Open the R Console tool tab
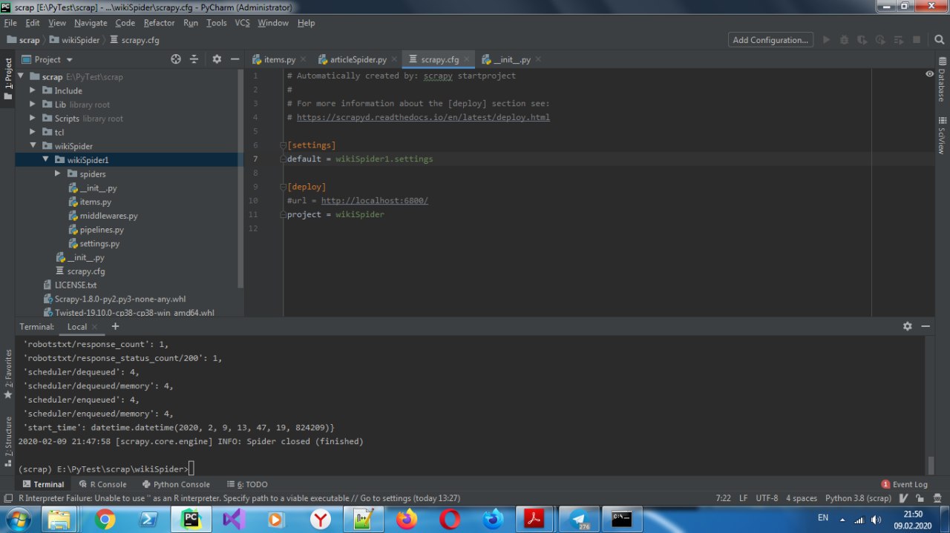 (x=102, y=484)
